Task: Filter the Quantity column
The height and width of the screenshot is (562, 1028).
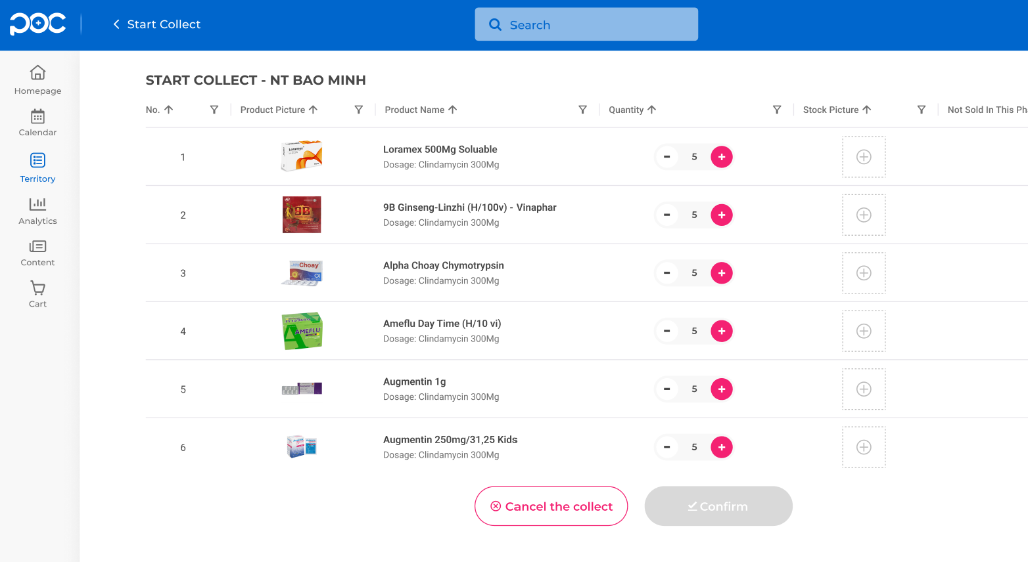Action: point(777,110)
